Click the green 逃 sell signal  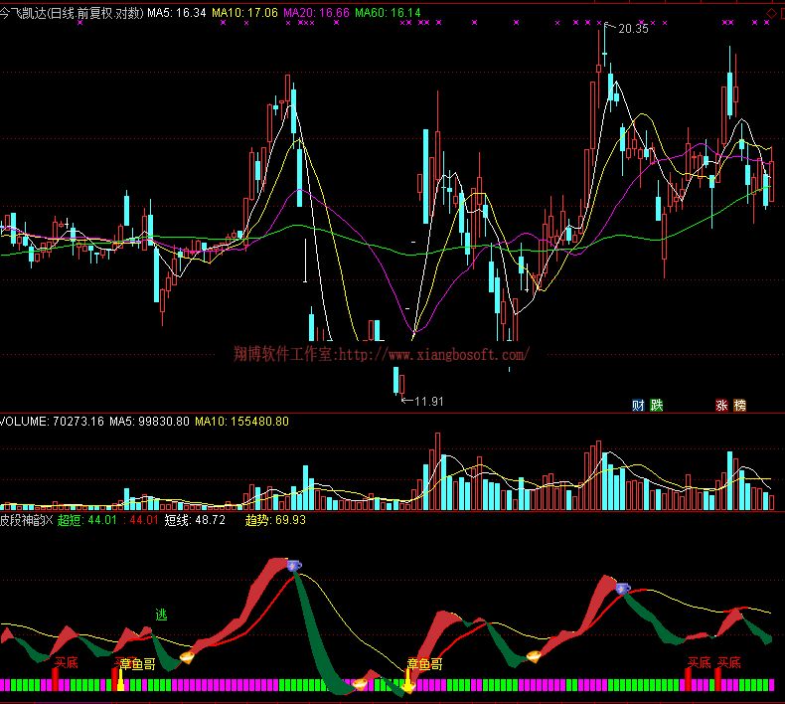(x=161, y=615)
